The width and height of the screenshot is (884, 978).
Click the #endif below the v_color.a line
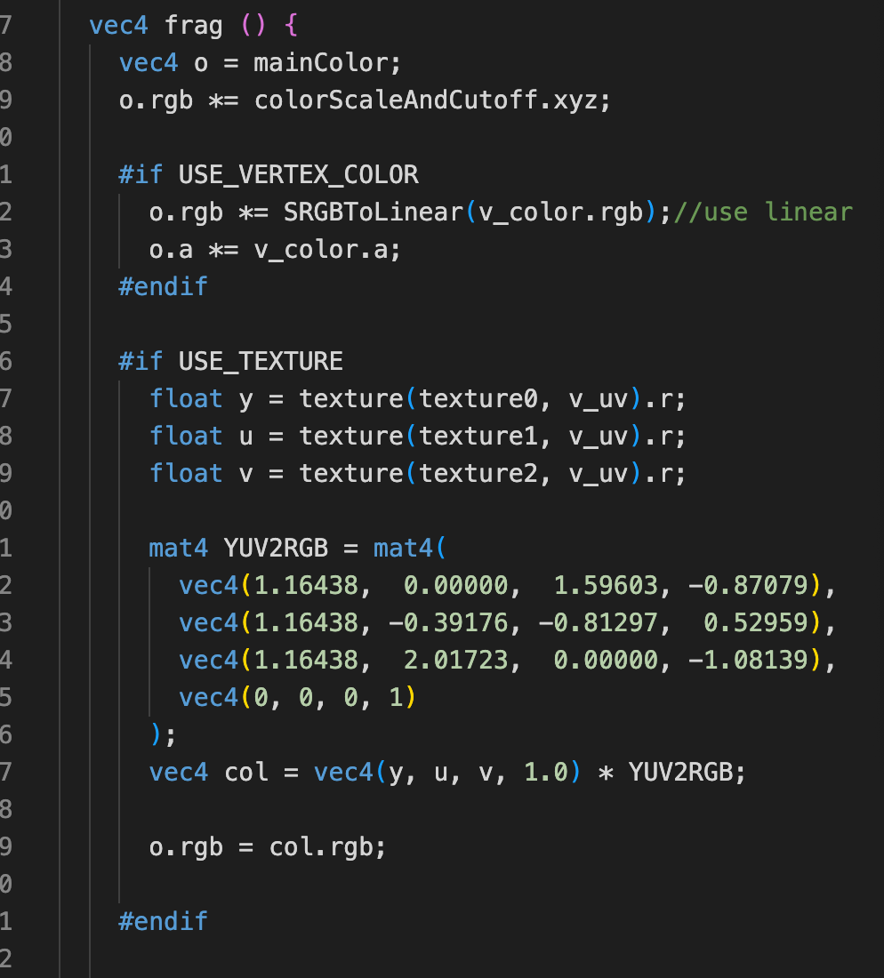(x=163, y=287)
